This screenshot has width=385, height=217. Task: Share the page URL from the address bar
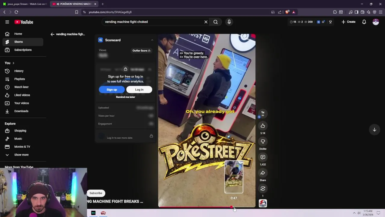click(x=280, y=12)
